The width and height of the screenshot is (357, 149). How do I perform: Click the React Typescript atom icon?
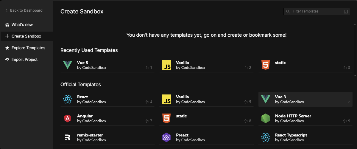[x=266, y=137]
